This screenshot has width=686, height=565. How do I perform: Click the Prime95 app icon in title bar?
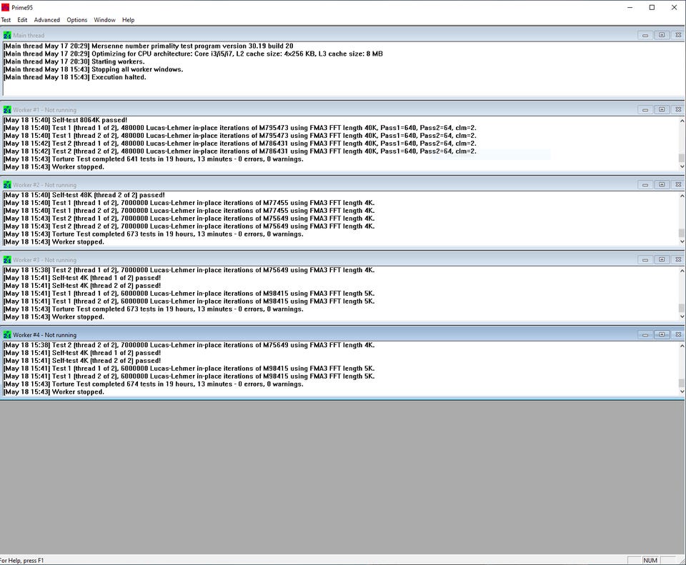coord(5,7)
